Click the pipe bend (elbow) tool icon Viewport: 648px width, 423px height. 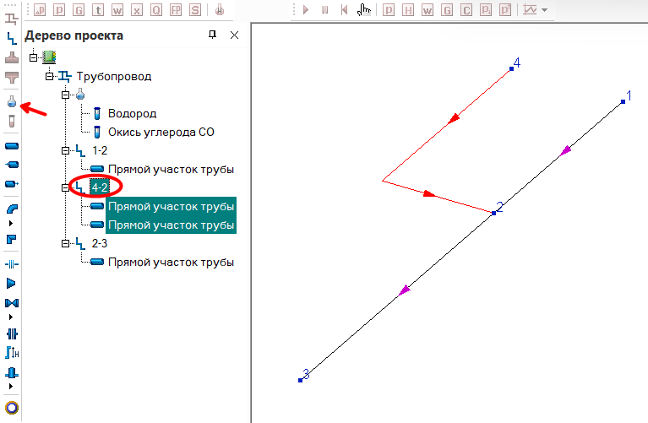12,209
